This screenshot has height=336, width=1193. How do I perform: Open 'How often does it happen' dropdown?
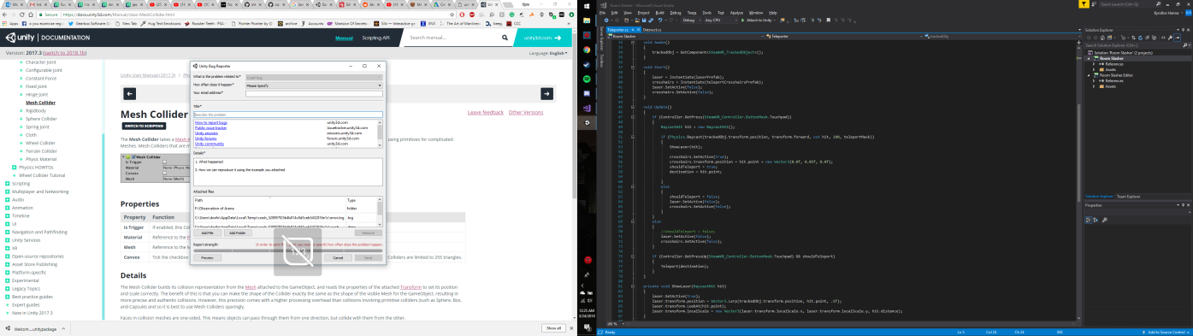[x=313, y=85]
